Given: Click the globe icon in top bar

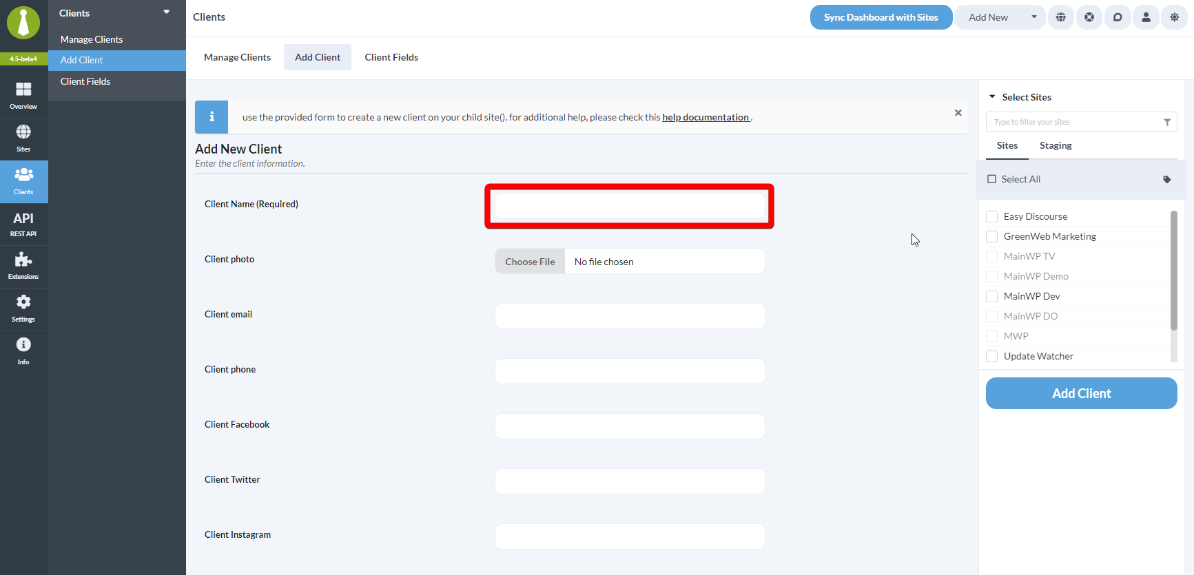Looking at the screenshot, I should pyautogui.click(x=1061, y=17).
